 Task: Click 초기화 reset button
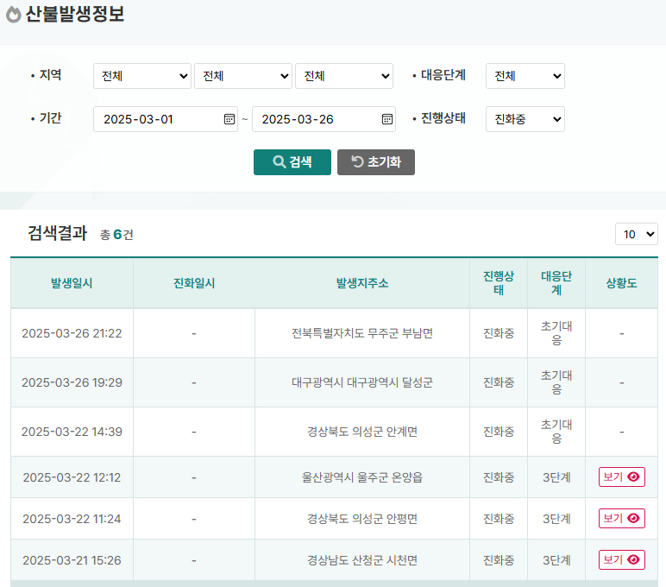[x=376, y=162]
